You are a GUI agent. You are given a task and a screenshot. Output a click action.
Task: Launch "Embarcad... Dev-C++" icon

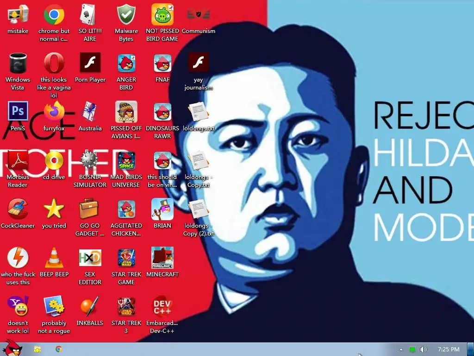tap(162, 306)
